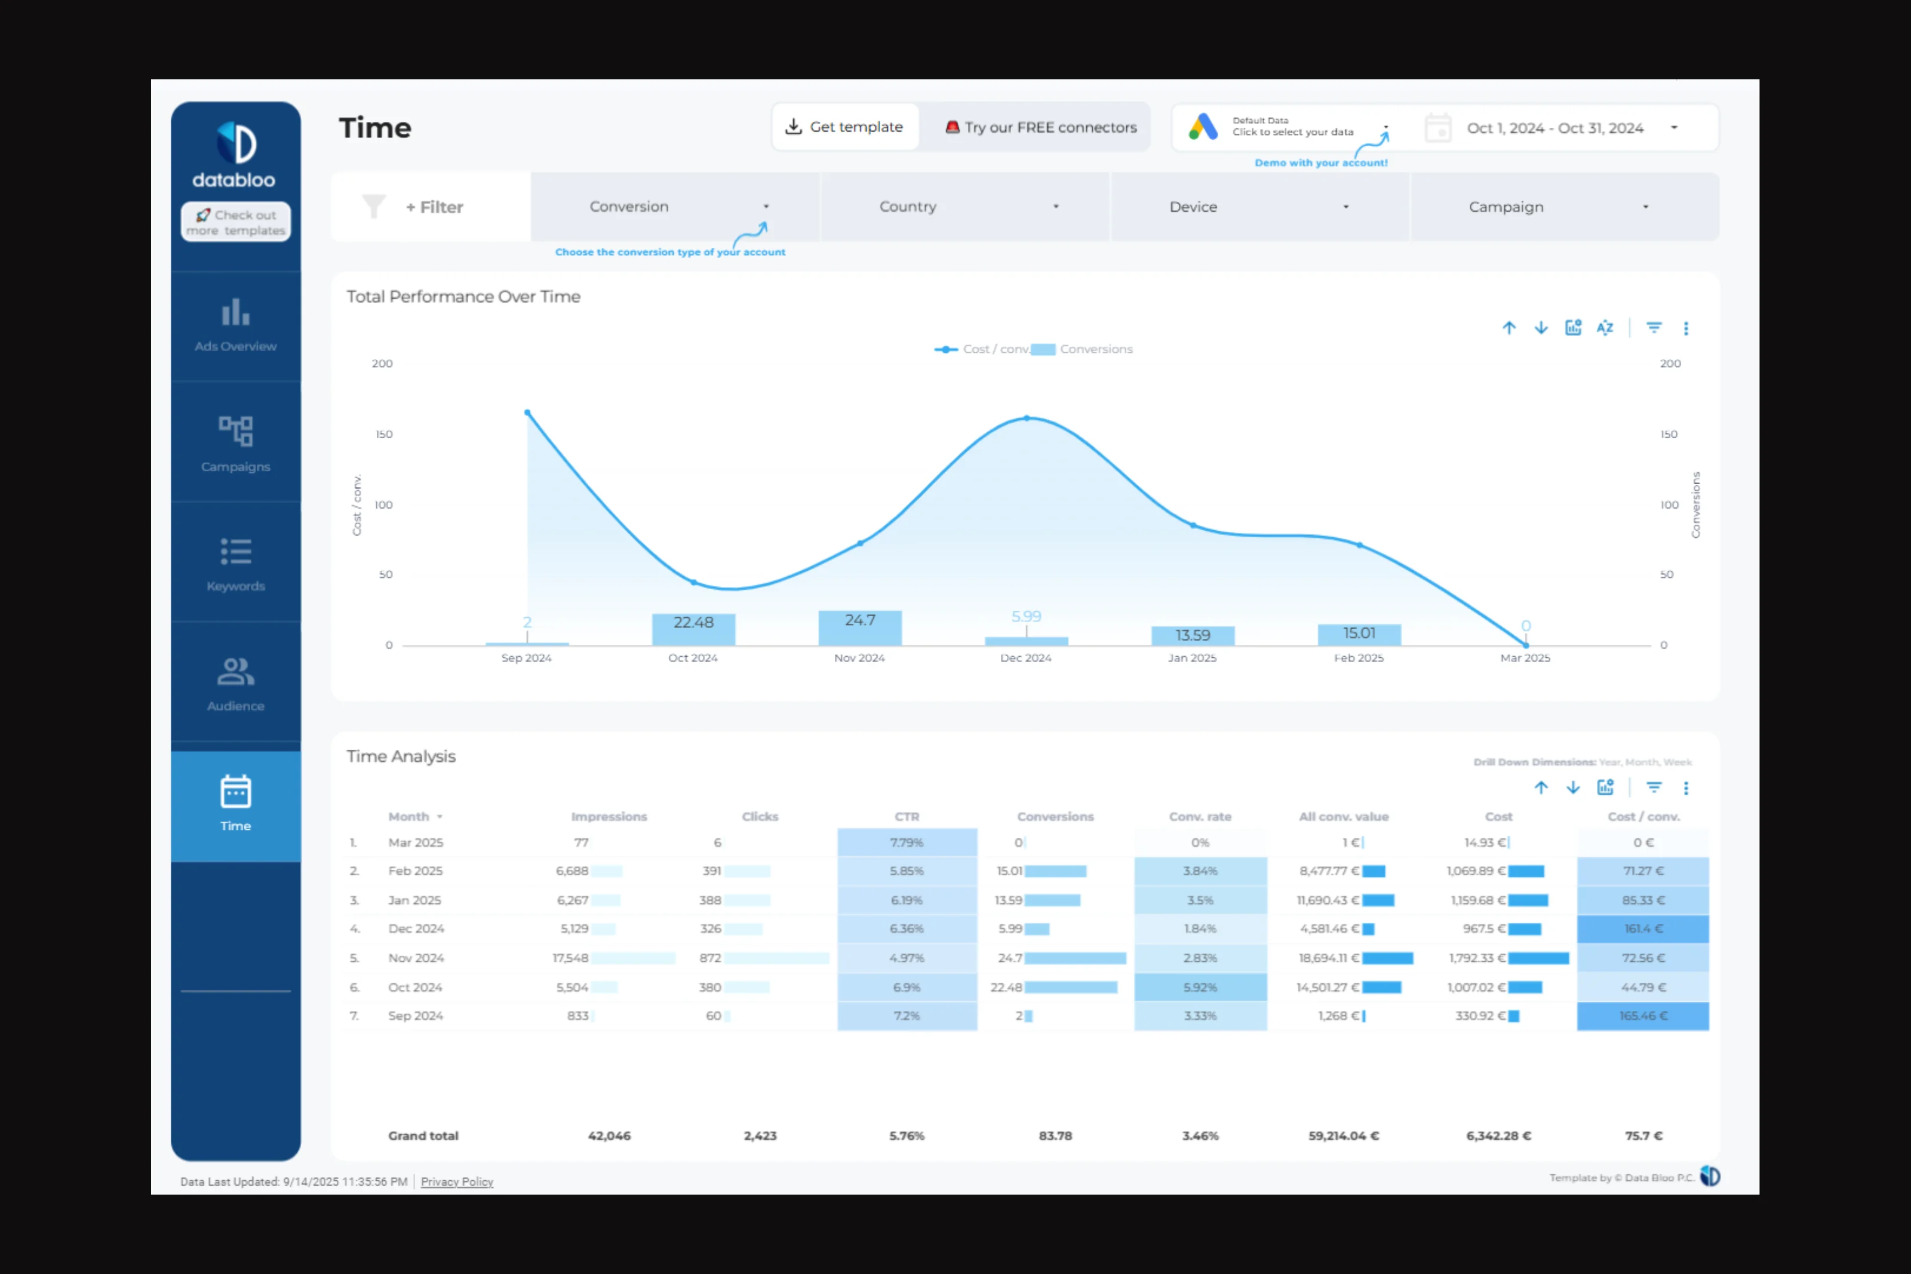The image size is (1911, 1274).
Task: Toggle Conversions series in chart legend
Action: pyautogui.click(x=1082, y=349)
